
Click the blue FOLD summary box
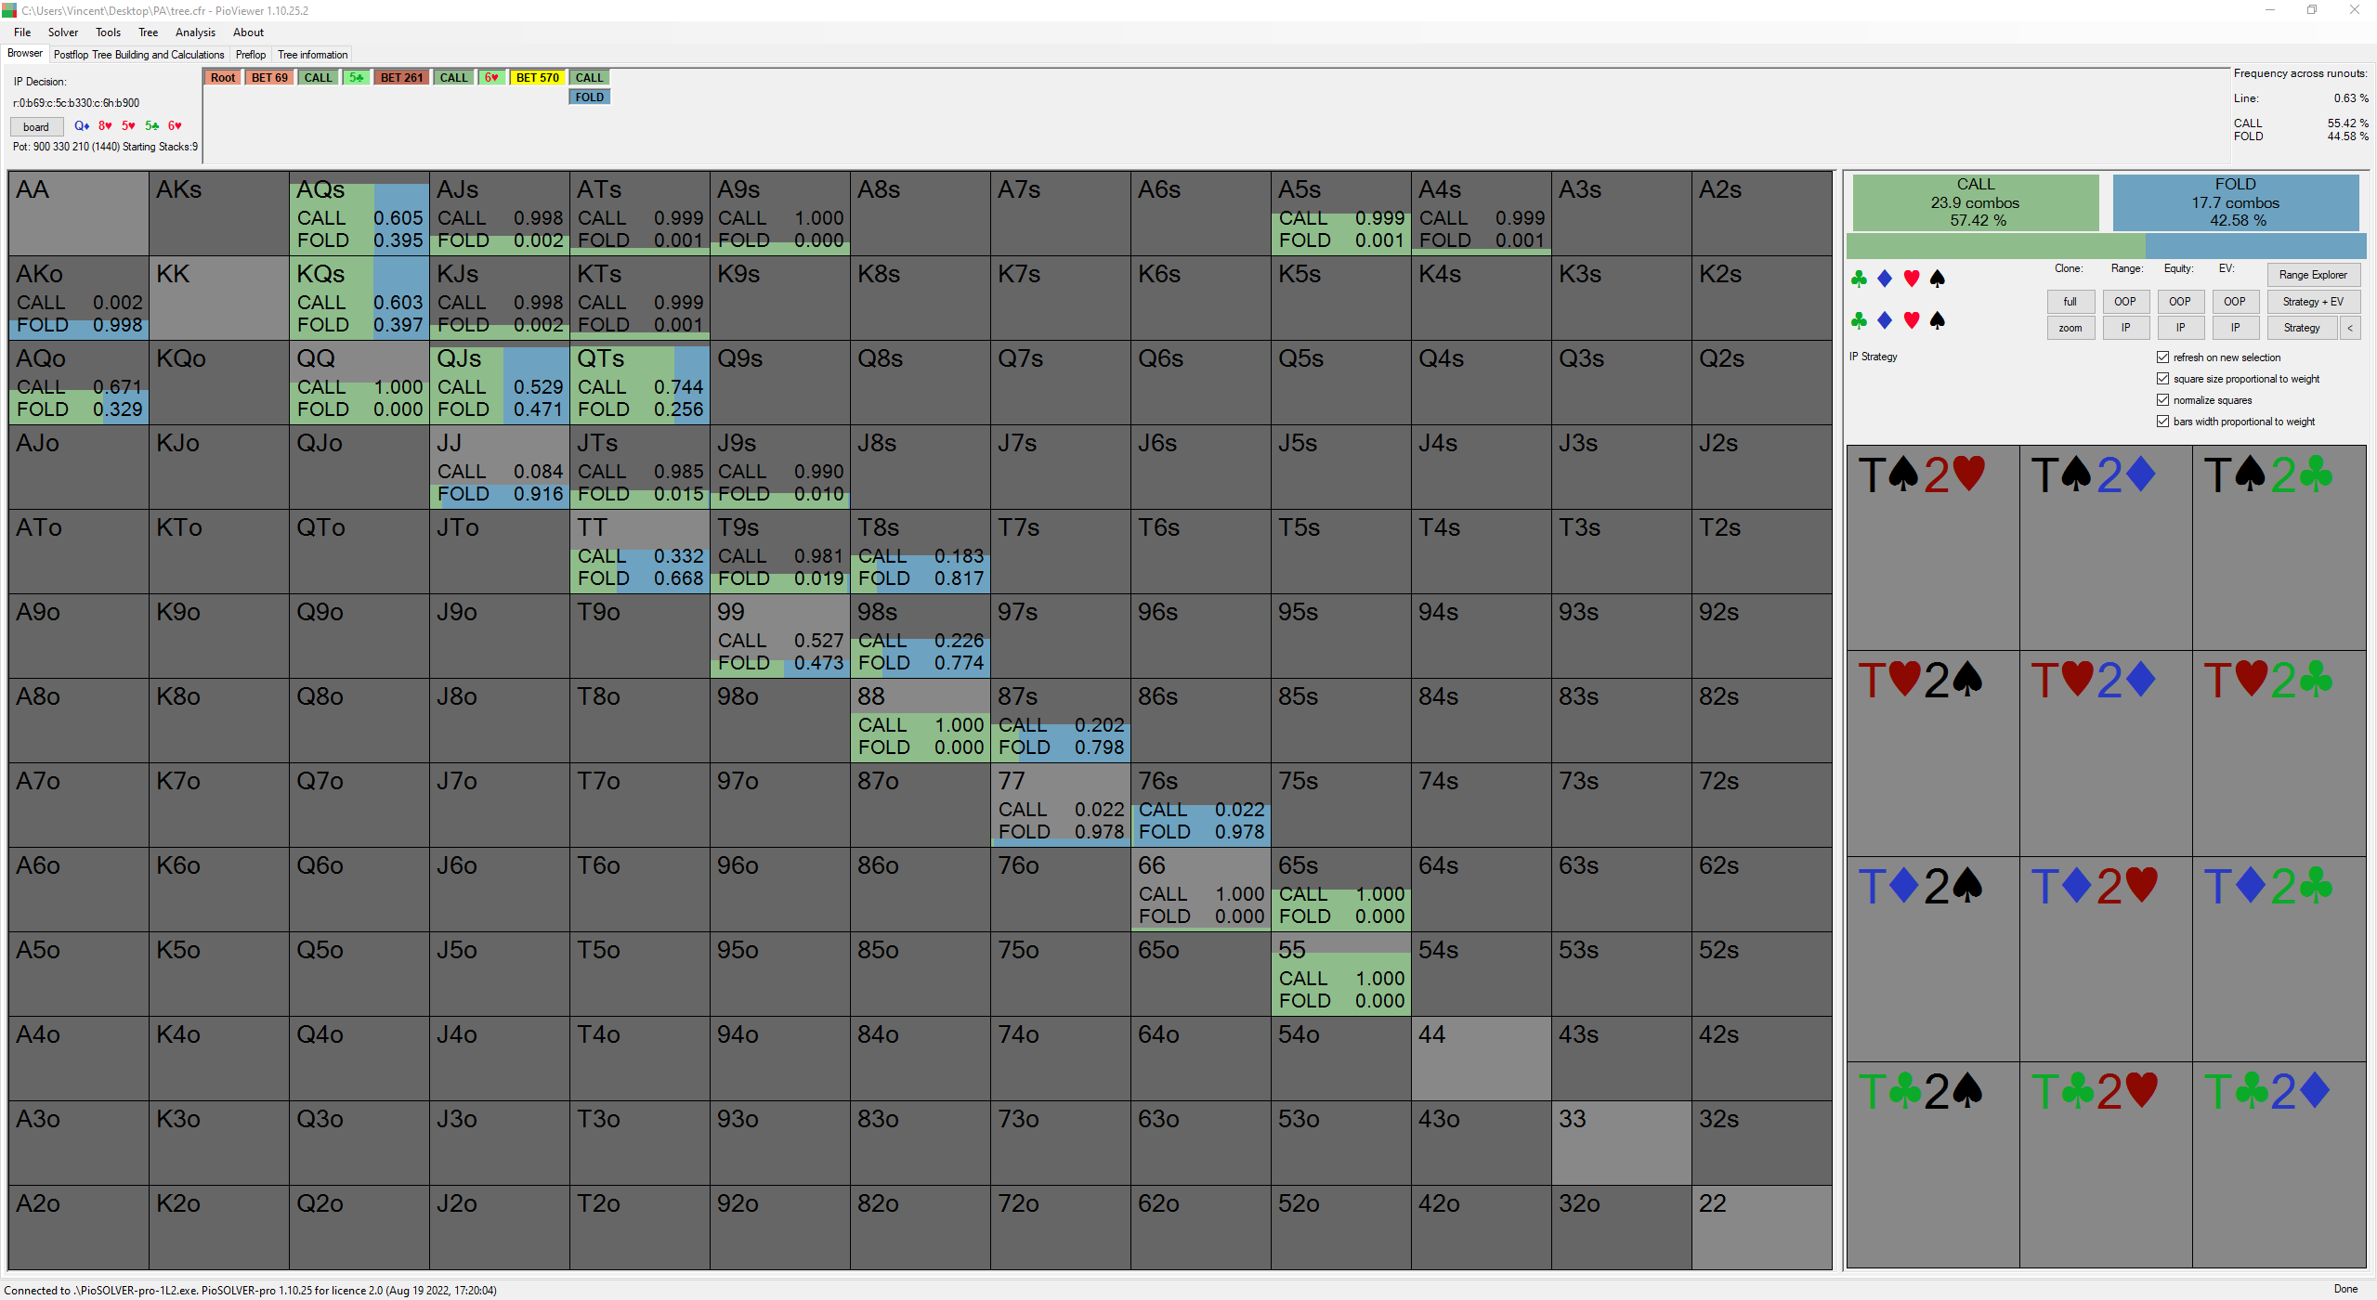[x=2235, y=202]
